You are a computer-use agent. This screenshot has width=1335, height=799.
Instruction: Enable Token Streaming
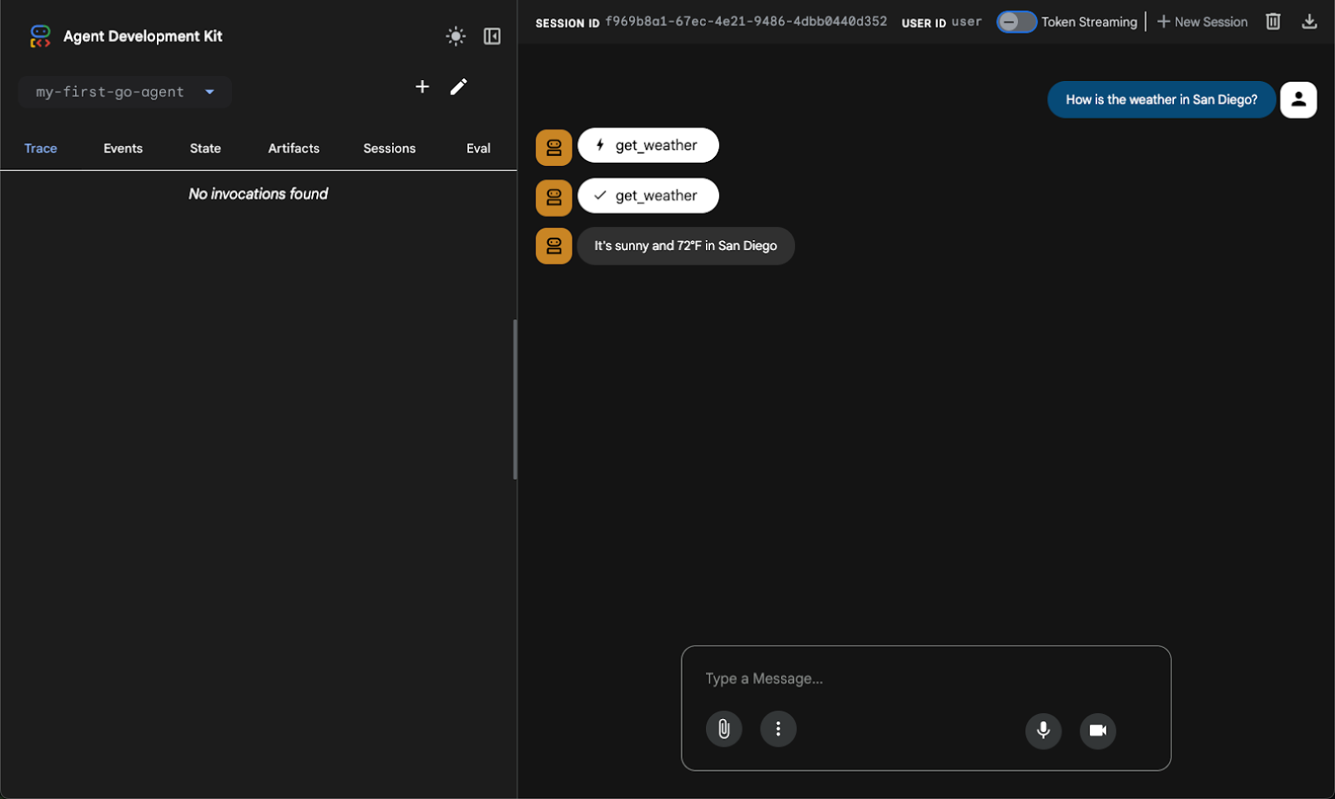coord(1017,22)
